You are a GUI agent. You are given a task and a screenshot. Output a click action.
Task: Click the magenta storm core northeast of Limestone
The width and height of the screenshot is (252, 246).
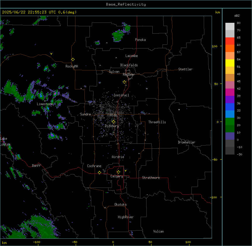click(x=55, y=93)
